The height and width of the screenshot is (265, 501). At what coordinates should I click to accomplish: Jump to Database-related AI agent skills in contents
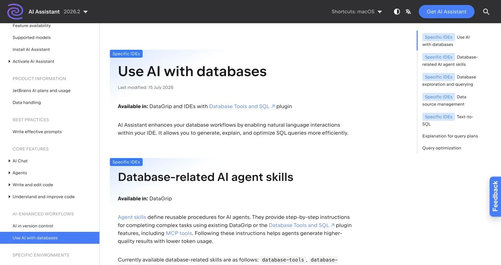pos(450,61)
